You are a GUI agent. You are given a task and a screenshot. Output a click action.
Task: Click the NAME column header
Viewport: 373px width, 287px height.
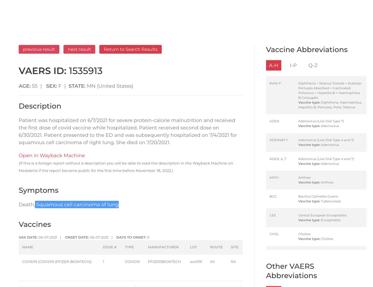28,247
